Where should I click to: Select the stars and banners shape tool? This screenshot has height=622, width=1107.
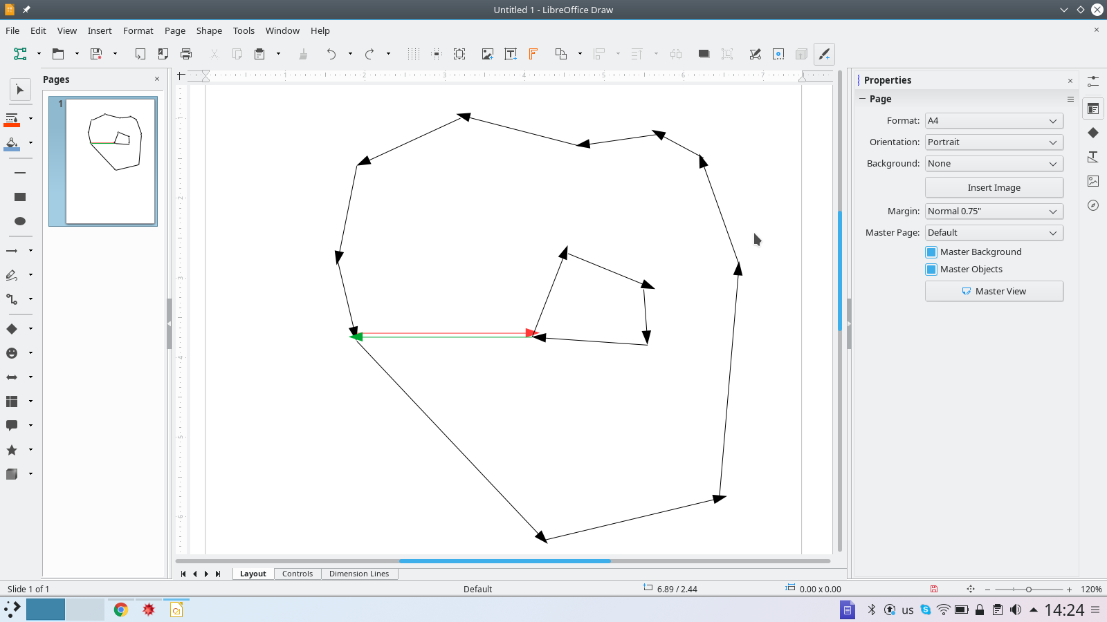tap(12, 449)
